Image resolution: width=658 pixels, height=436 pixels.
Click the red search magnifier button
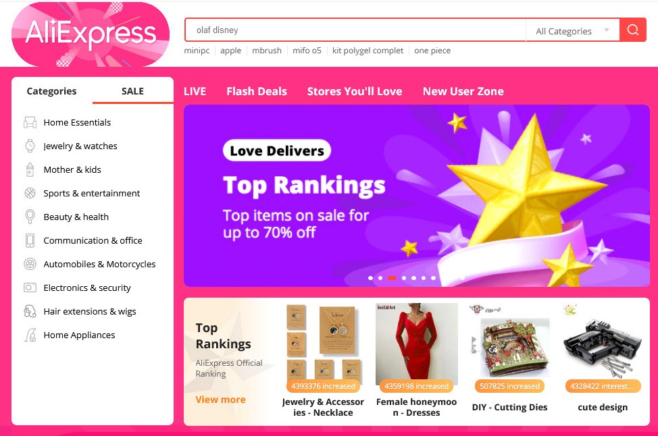click(632, 30)
